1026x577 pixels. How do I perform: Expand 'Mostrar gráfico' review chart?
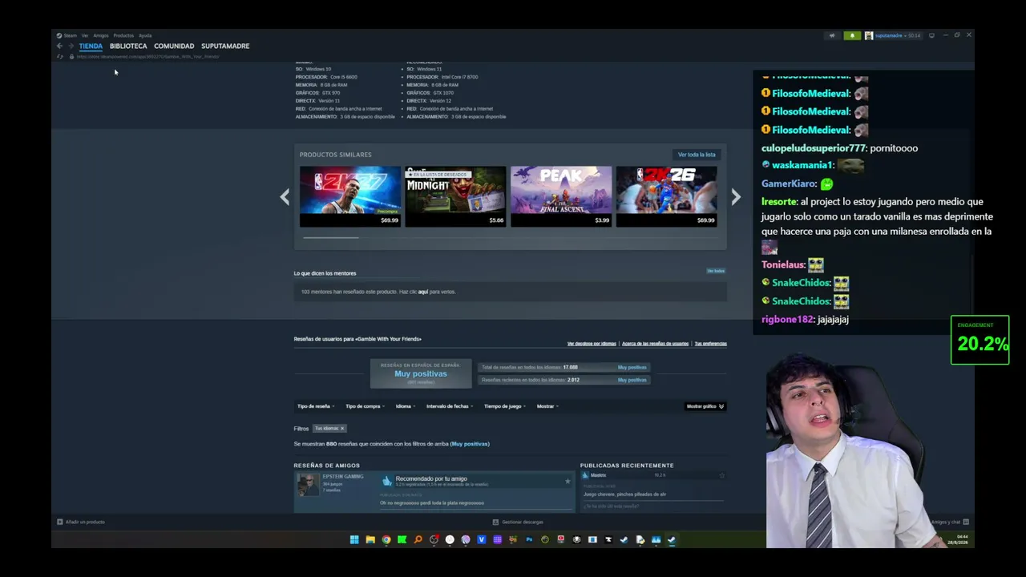click(705, 406)
